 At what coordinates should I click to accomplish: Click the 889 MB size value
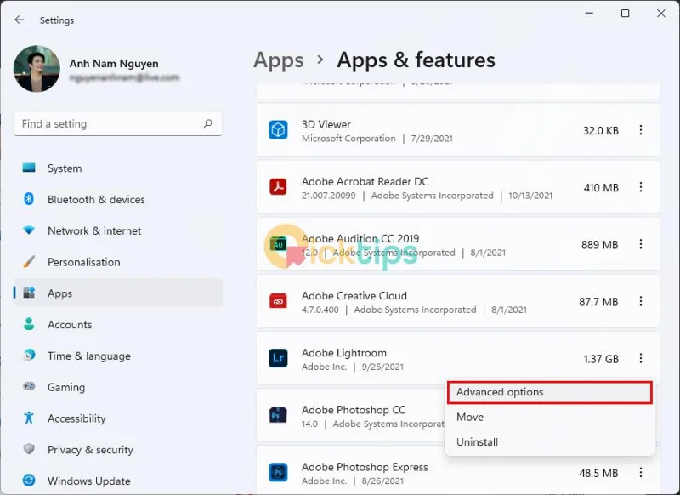click(600, 245)
